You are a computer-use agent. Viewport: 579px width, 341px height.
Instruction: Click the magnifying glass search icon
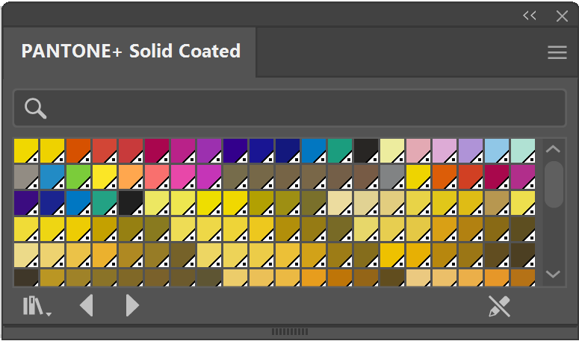pos(35,108)
